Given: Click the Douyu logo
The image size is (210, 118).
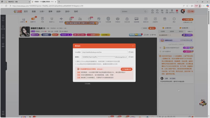Looking at the screenshot, I should (x=18, y=12).
